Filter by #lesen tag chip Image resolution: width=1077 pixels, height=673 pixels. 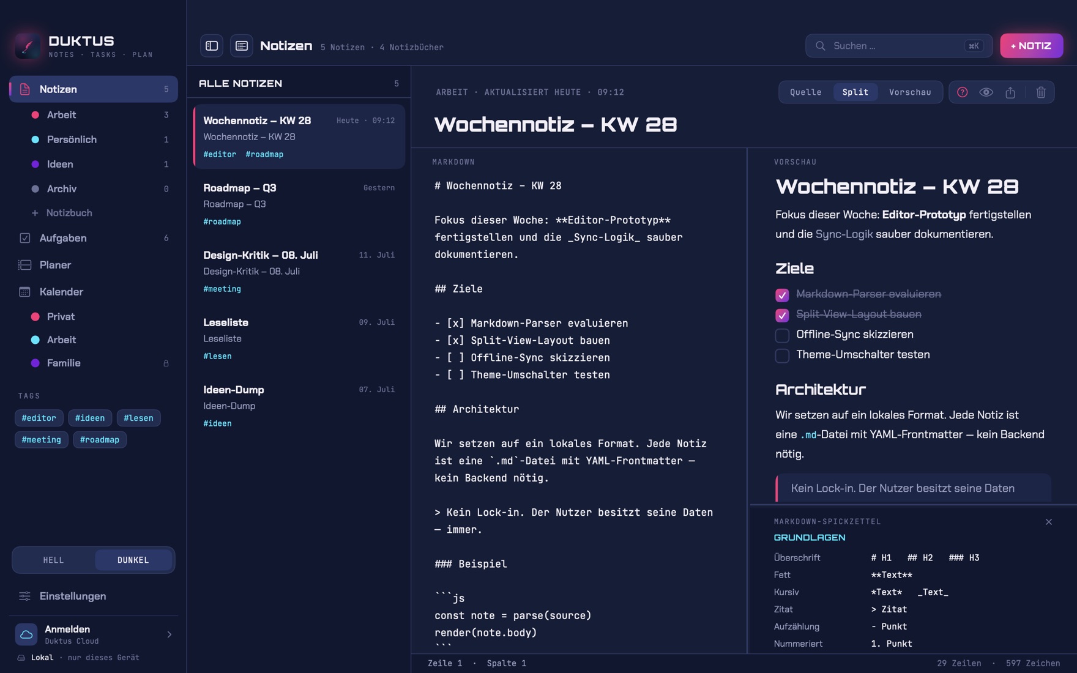pyautogui.click(x=138, y=418)
